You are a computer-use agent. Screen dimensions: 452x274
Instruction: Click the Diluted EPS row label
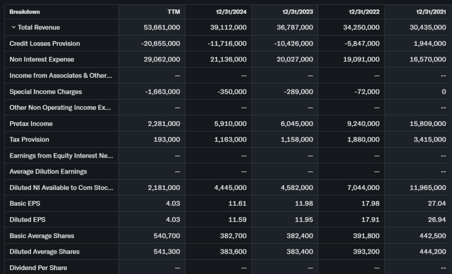pyautogui.click(x=27, y=219)
